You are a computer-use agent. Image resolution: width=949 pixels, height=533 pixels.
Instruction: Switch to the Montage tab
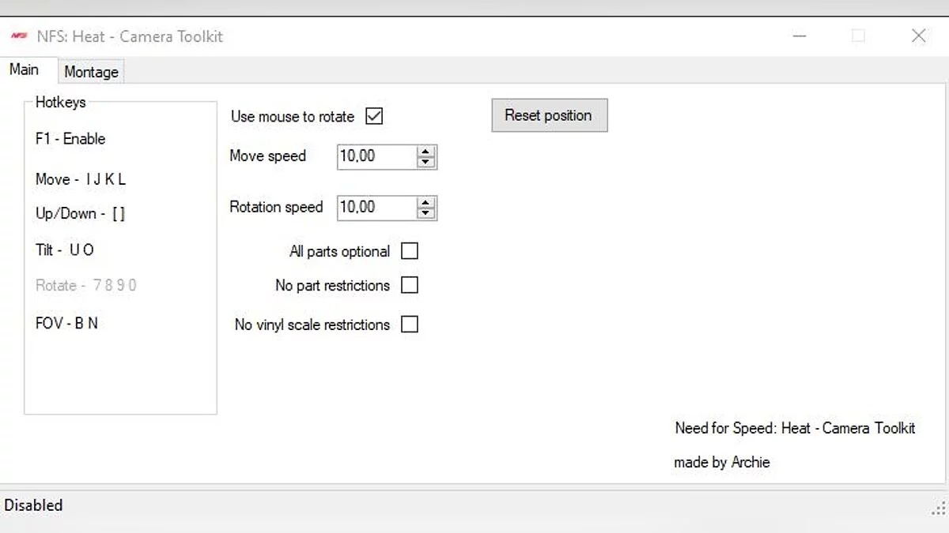point(91,72)
